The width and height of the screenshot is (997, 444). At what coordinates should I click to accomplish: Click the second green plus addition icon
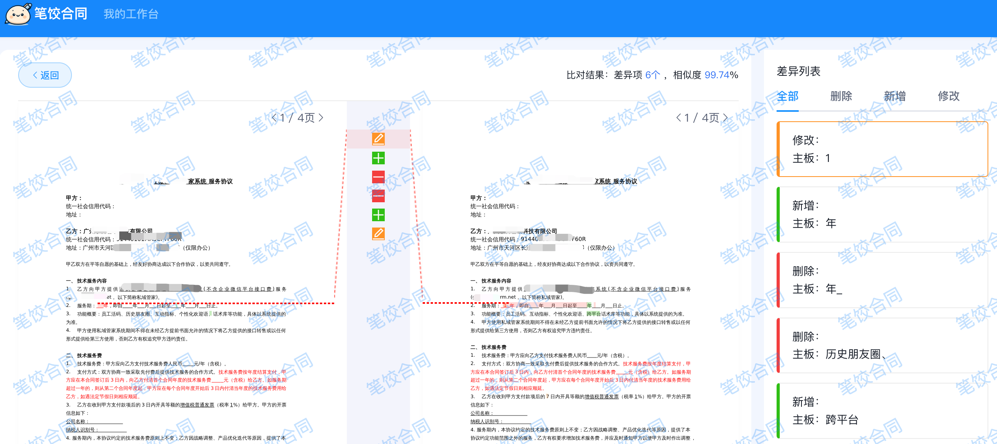click(x=378, y=215)
